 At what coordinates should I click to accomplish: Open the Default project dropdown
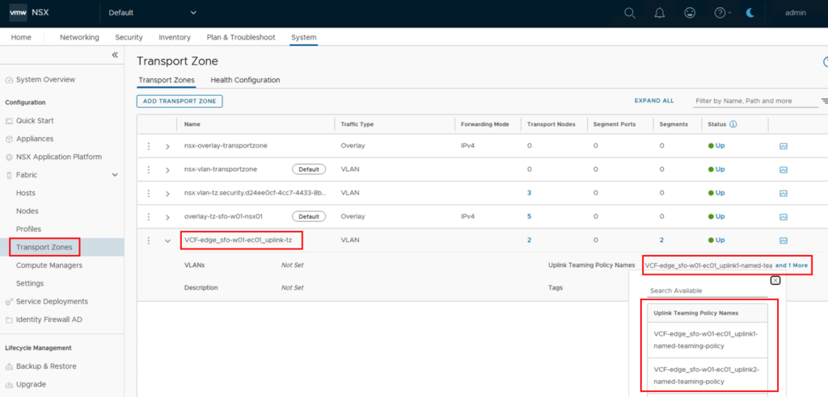coord(152,13)
